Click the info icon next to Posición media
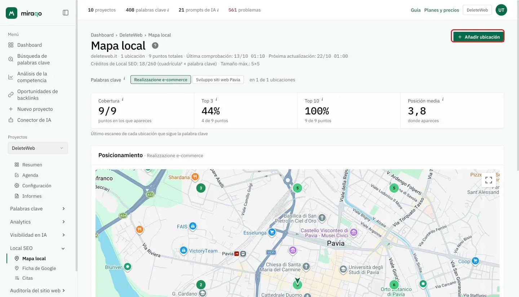The height and width of the screenshot is (297, 519). pos(443,99)
